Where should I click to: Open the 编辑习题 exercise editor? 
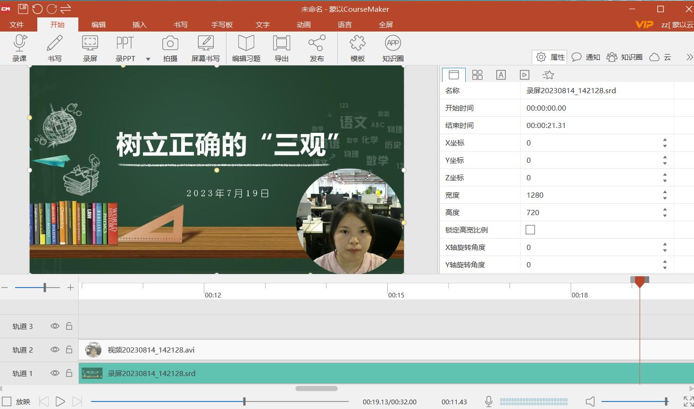pyautogui.click(x=246, y=47)
